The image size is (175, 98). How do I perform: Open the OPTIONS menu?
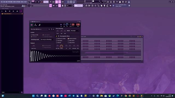18,2
